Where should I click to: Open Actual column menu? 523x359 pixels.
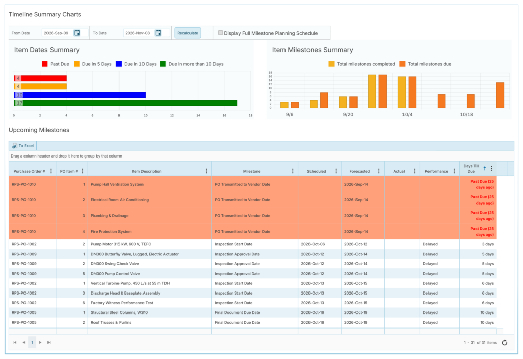tap(415, 171)
